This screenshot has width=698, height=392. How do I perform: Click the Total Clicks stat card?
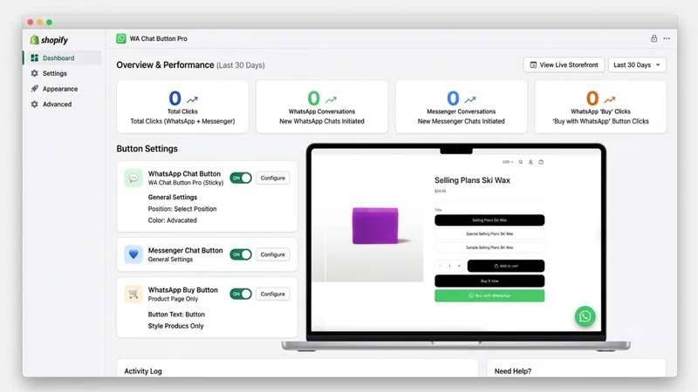pyautogui.click(x=182, y=106)
